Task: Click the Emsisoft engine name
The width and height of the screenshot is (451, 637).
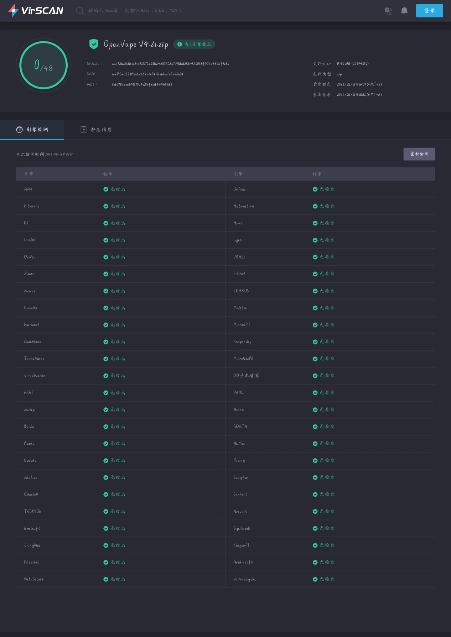Action: tap(32, 528)
